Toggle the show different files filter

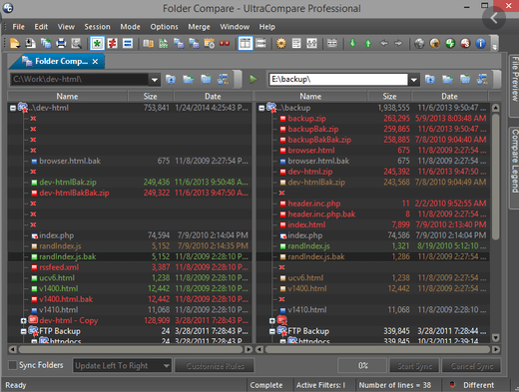[113, 43]
